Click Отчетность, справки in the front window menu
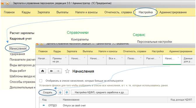 (x=135, y=51)
